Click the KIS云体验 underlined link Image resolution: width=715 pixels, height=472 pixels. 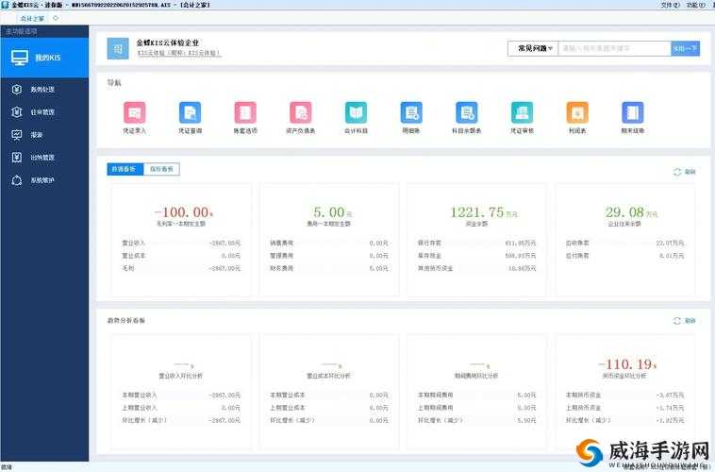click(x=179, y=54)
